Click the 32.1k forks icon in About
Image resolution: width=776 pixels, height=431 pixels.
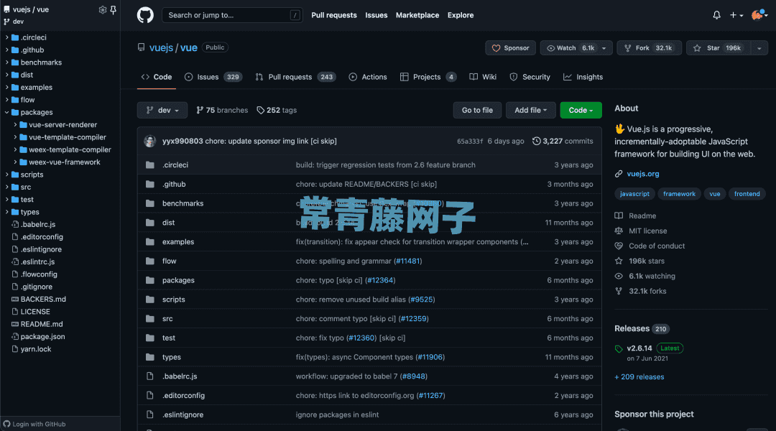point(619,291)
